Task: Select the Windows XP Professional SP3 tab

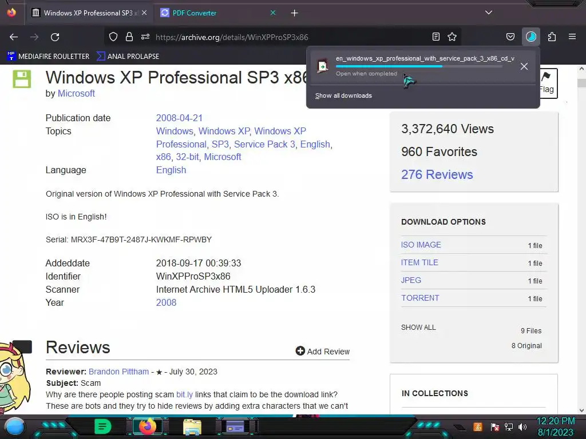Action: [x=89, y=13]
